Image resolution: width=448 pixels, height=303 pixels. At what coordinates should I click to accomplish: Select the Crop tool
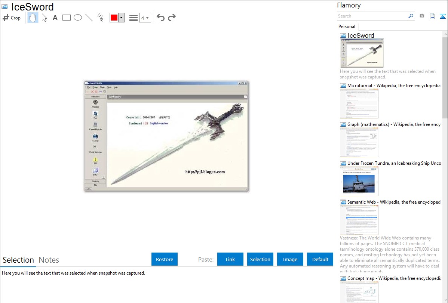(12, 18)
